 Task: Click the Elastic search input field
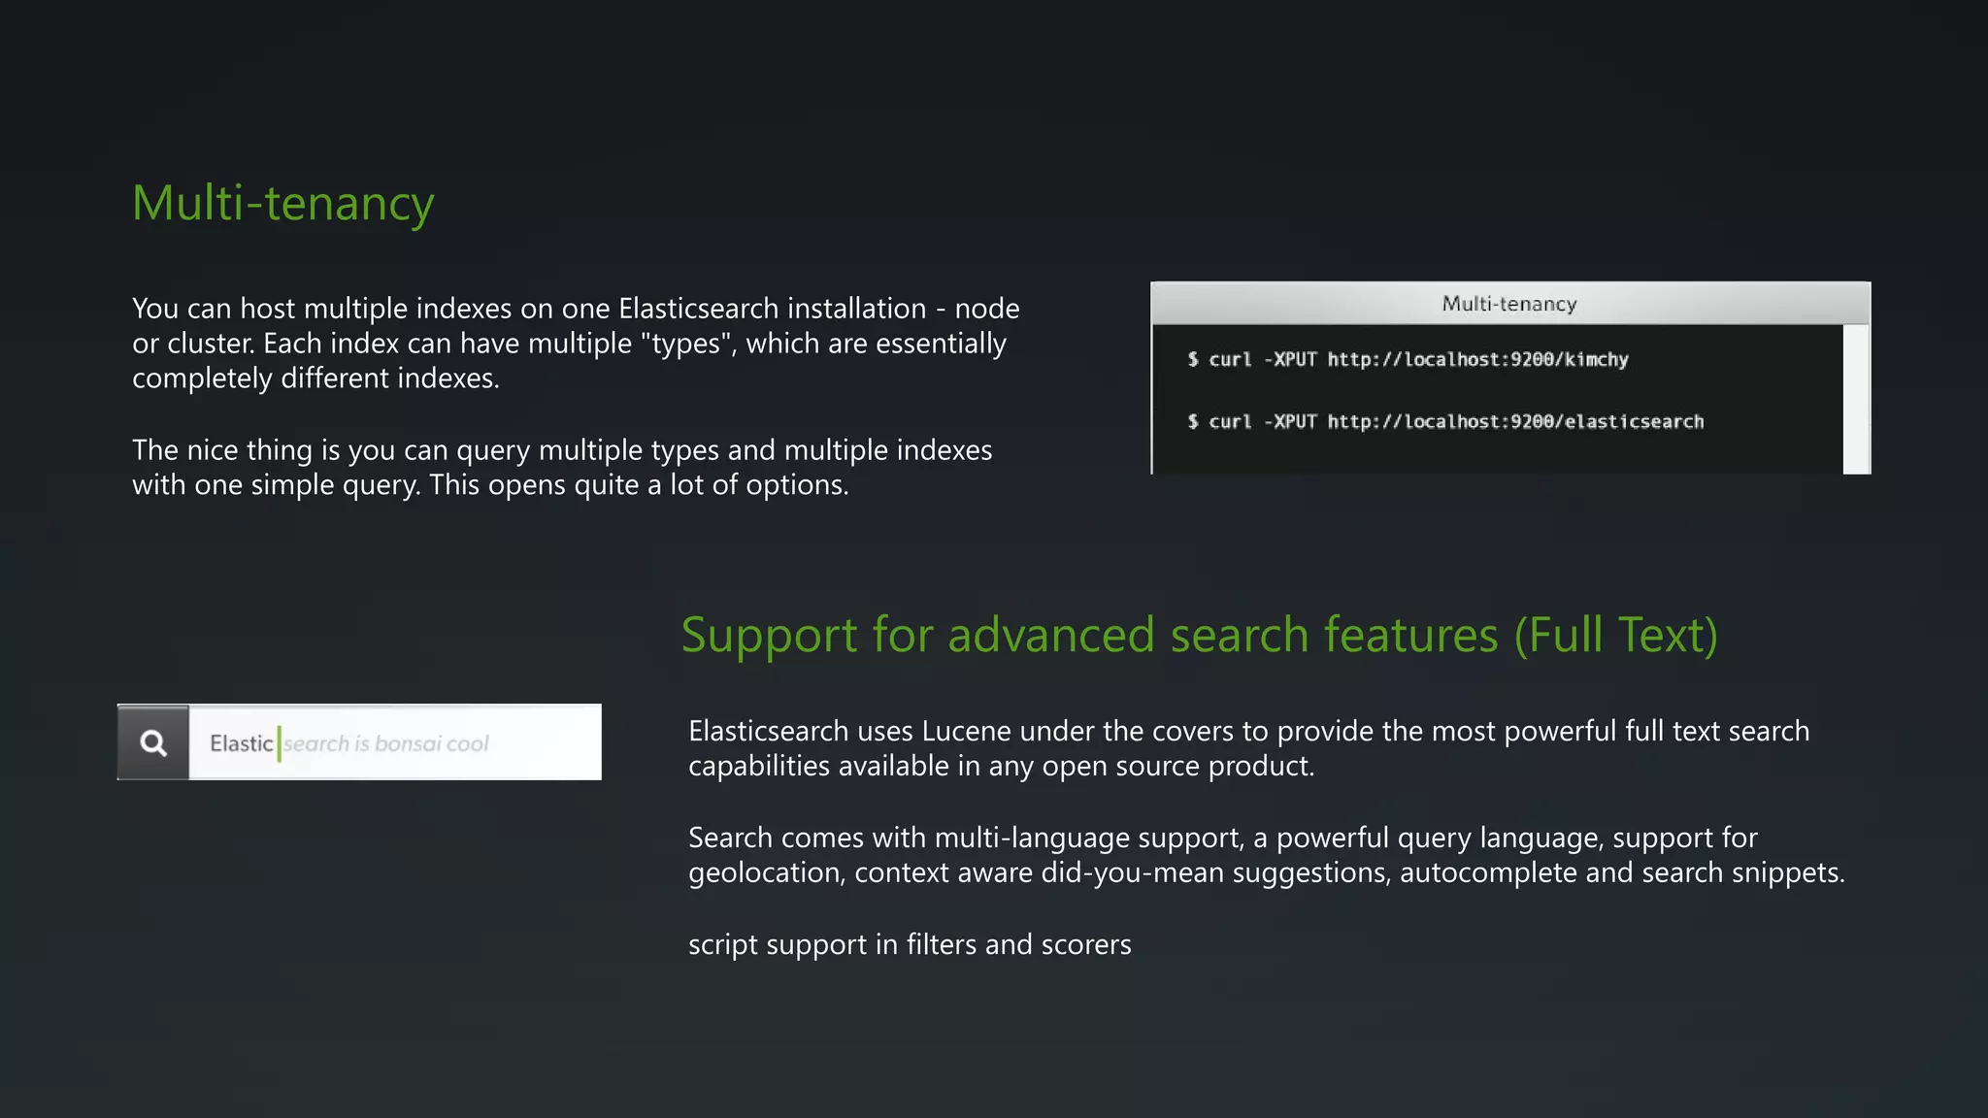click(x=544, y=743)
